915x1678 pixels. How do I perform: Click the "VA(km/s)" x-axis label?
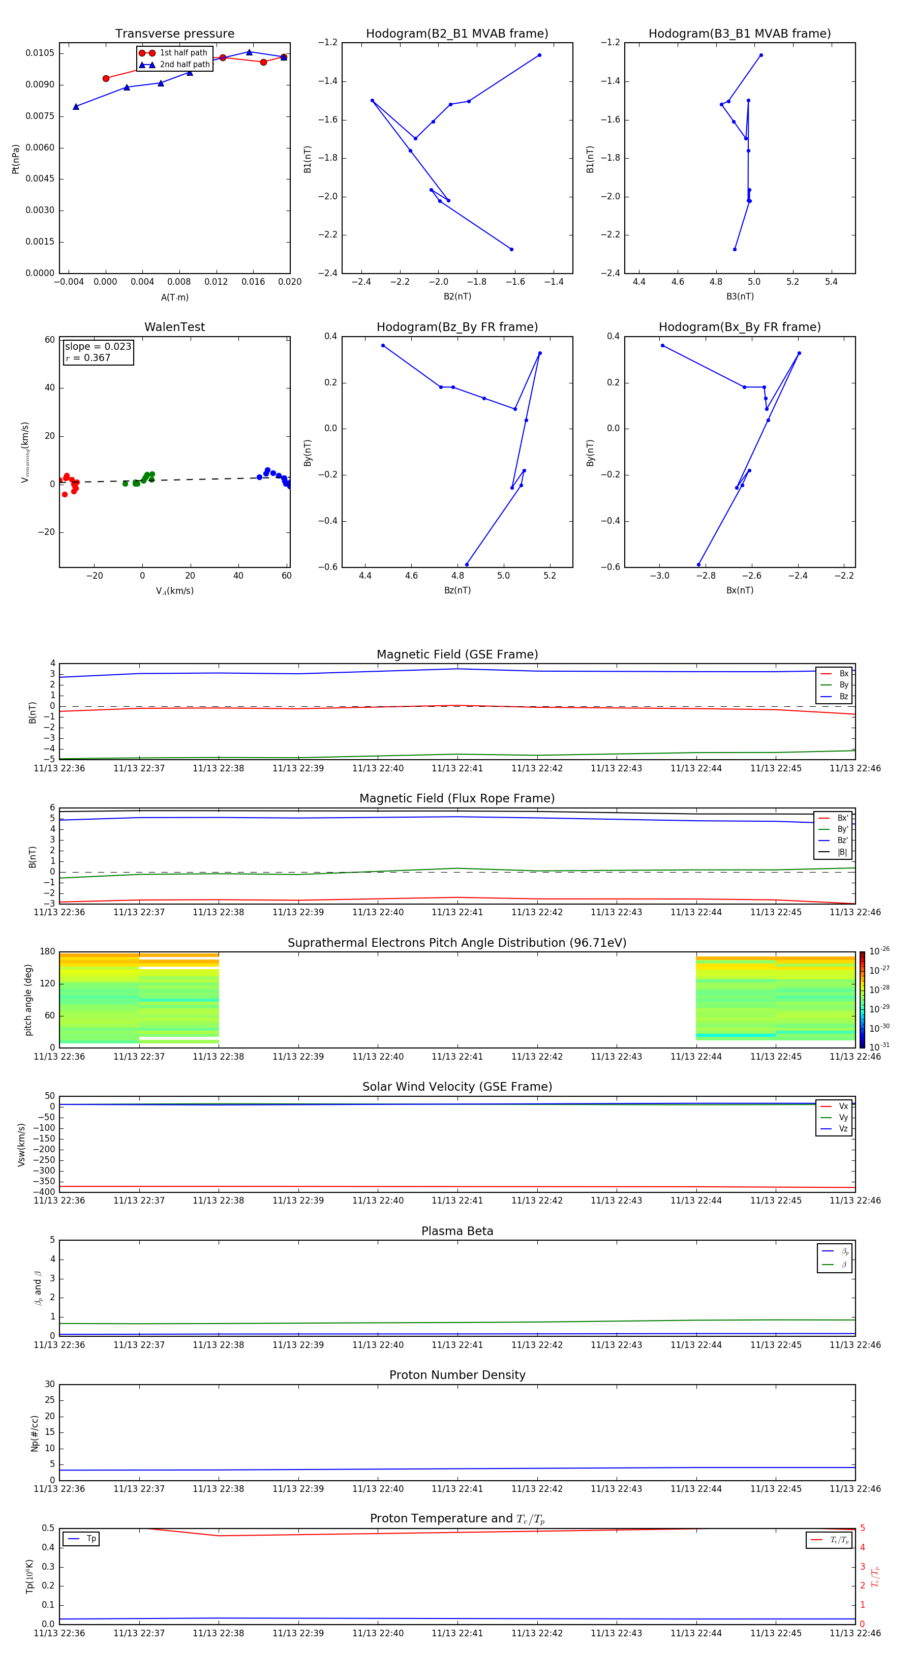click(174, 591)
